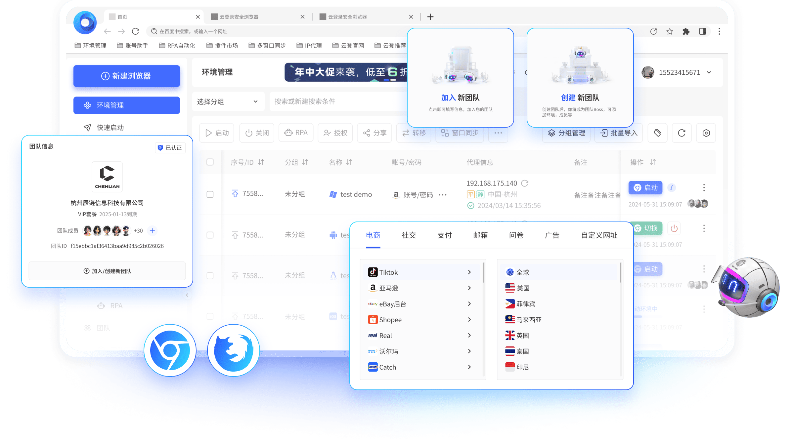Toggle the browser side panel icon
The height and width of the screenshot is (443, 794).
(702, 31)
